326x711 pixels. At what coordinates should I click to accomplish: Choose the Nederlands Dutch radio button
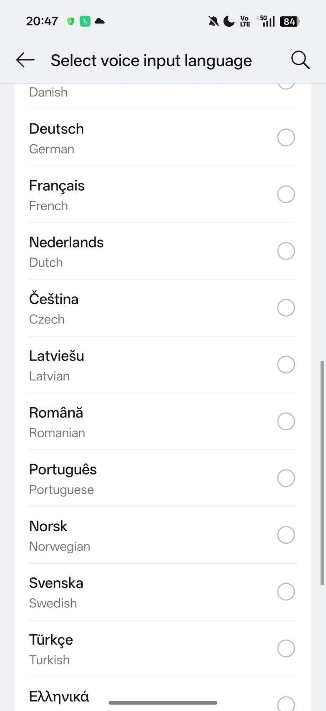click(x=286, y=251)
